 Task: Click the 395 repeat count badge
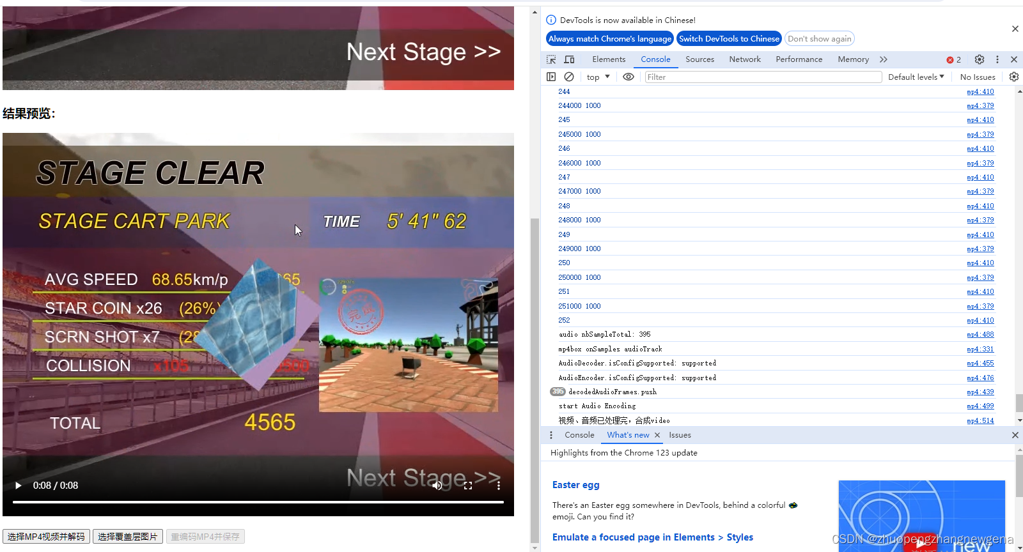point(558,392)
